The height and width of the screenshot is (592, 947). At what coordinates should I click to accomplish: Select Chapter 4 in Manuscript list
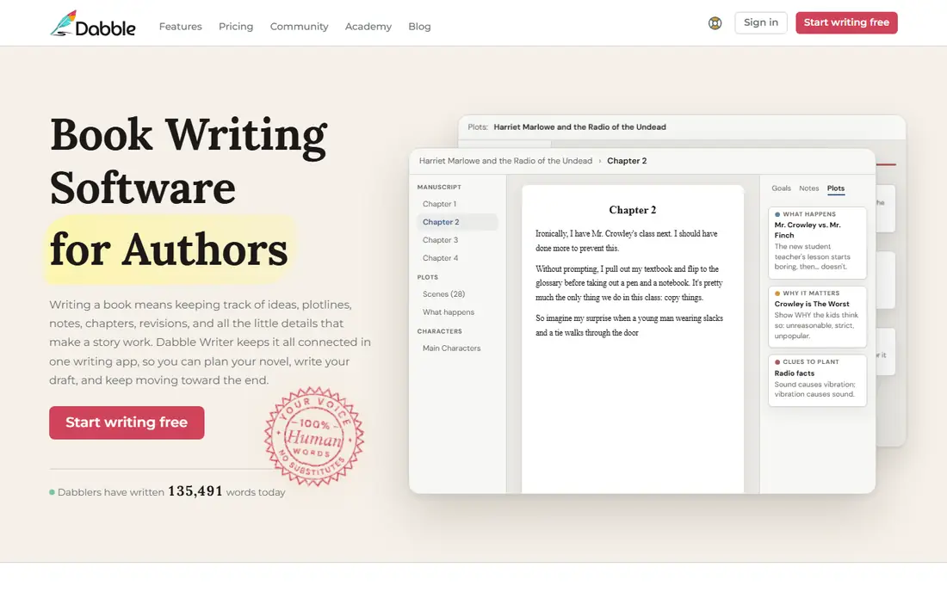(440, 258)
